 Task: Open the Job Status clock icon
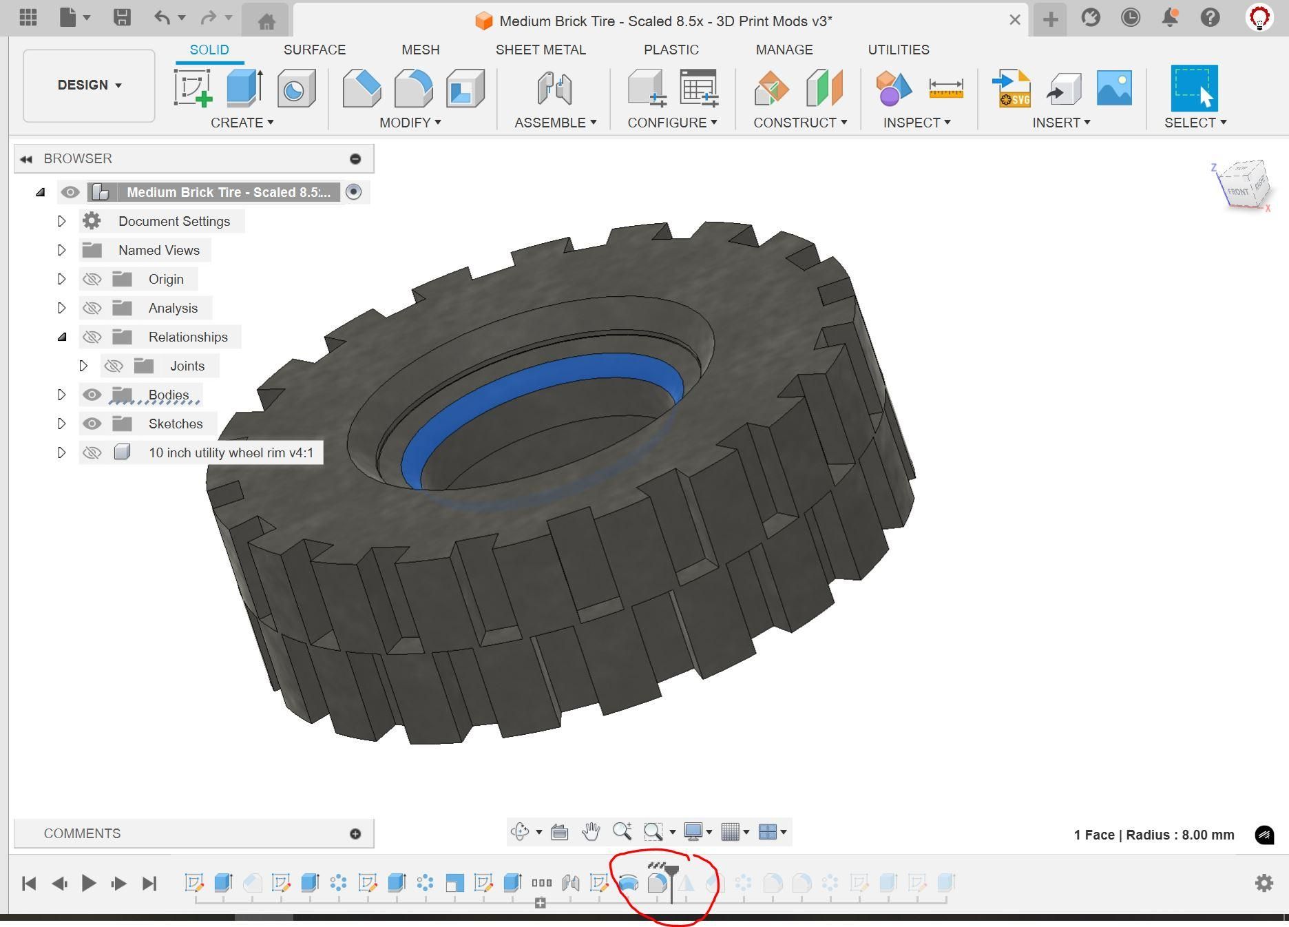[x=1131, y=18]
